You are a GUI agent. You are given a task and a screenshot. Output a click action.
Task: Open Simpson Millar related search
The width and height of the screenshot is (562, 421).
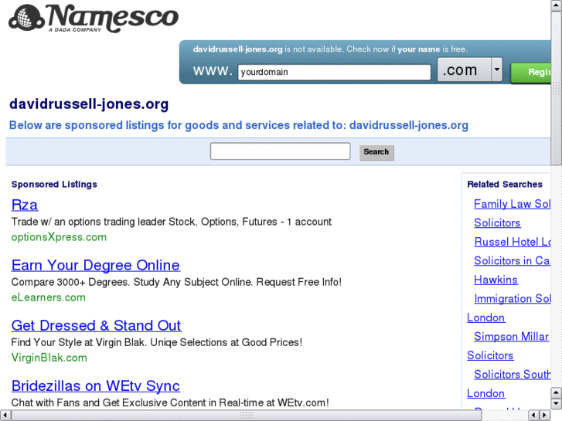tap(511, 337)
